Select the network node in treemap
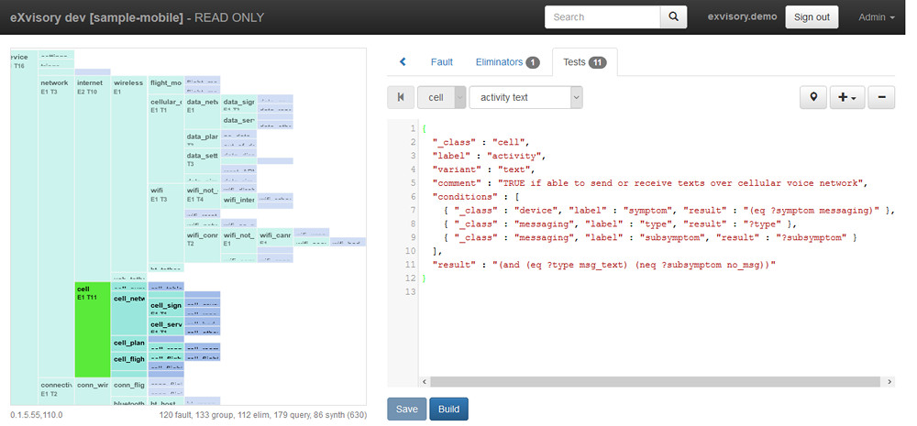Viewport: 917px width, 426px height. click(56, 225)
